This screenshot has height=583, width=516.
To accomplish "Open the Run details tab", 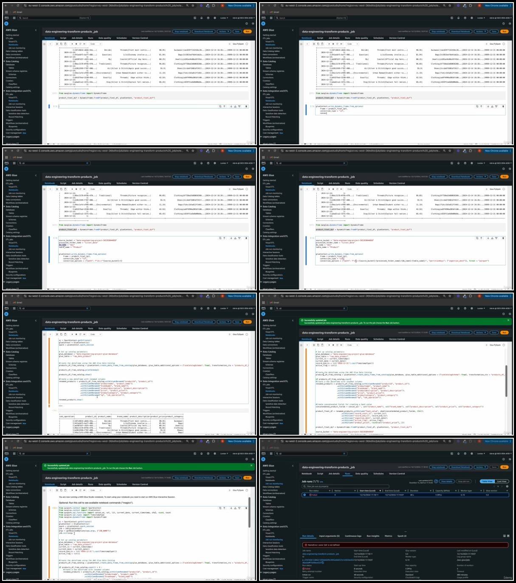I will click(x=308, y=536).
